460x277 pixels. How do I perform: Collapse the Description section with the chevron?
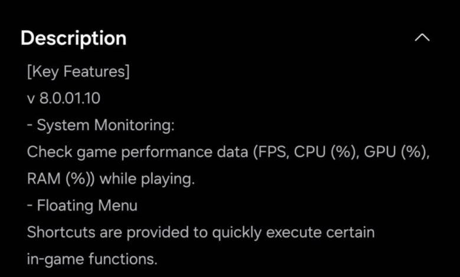tap(422, 38)
